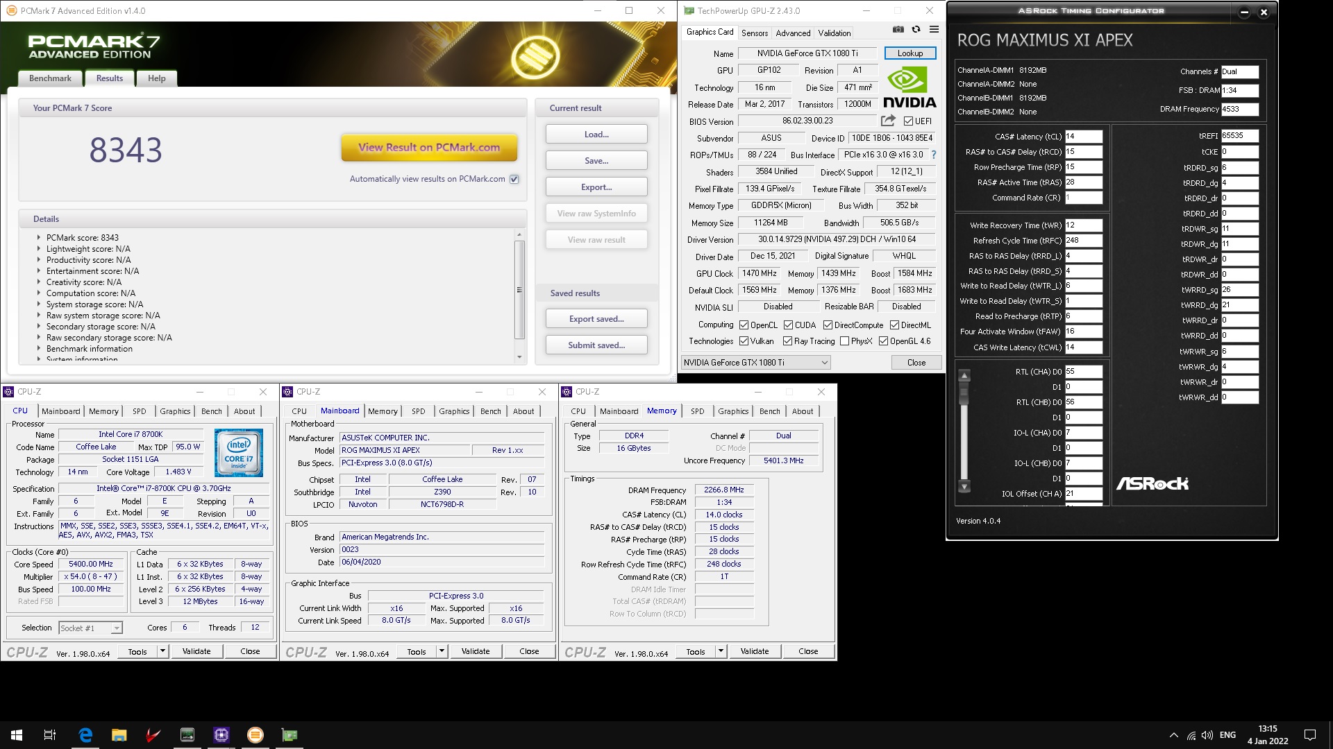Click tREFI value field

[x=1240, y=136]
